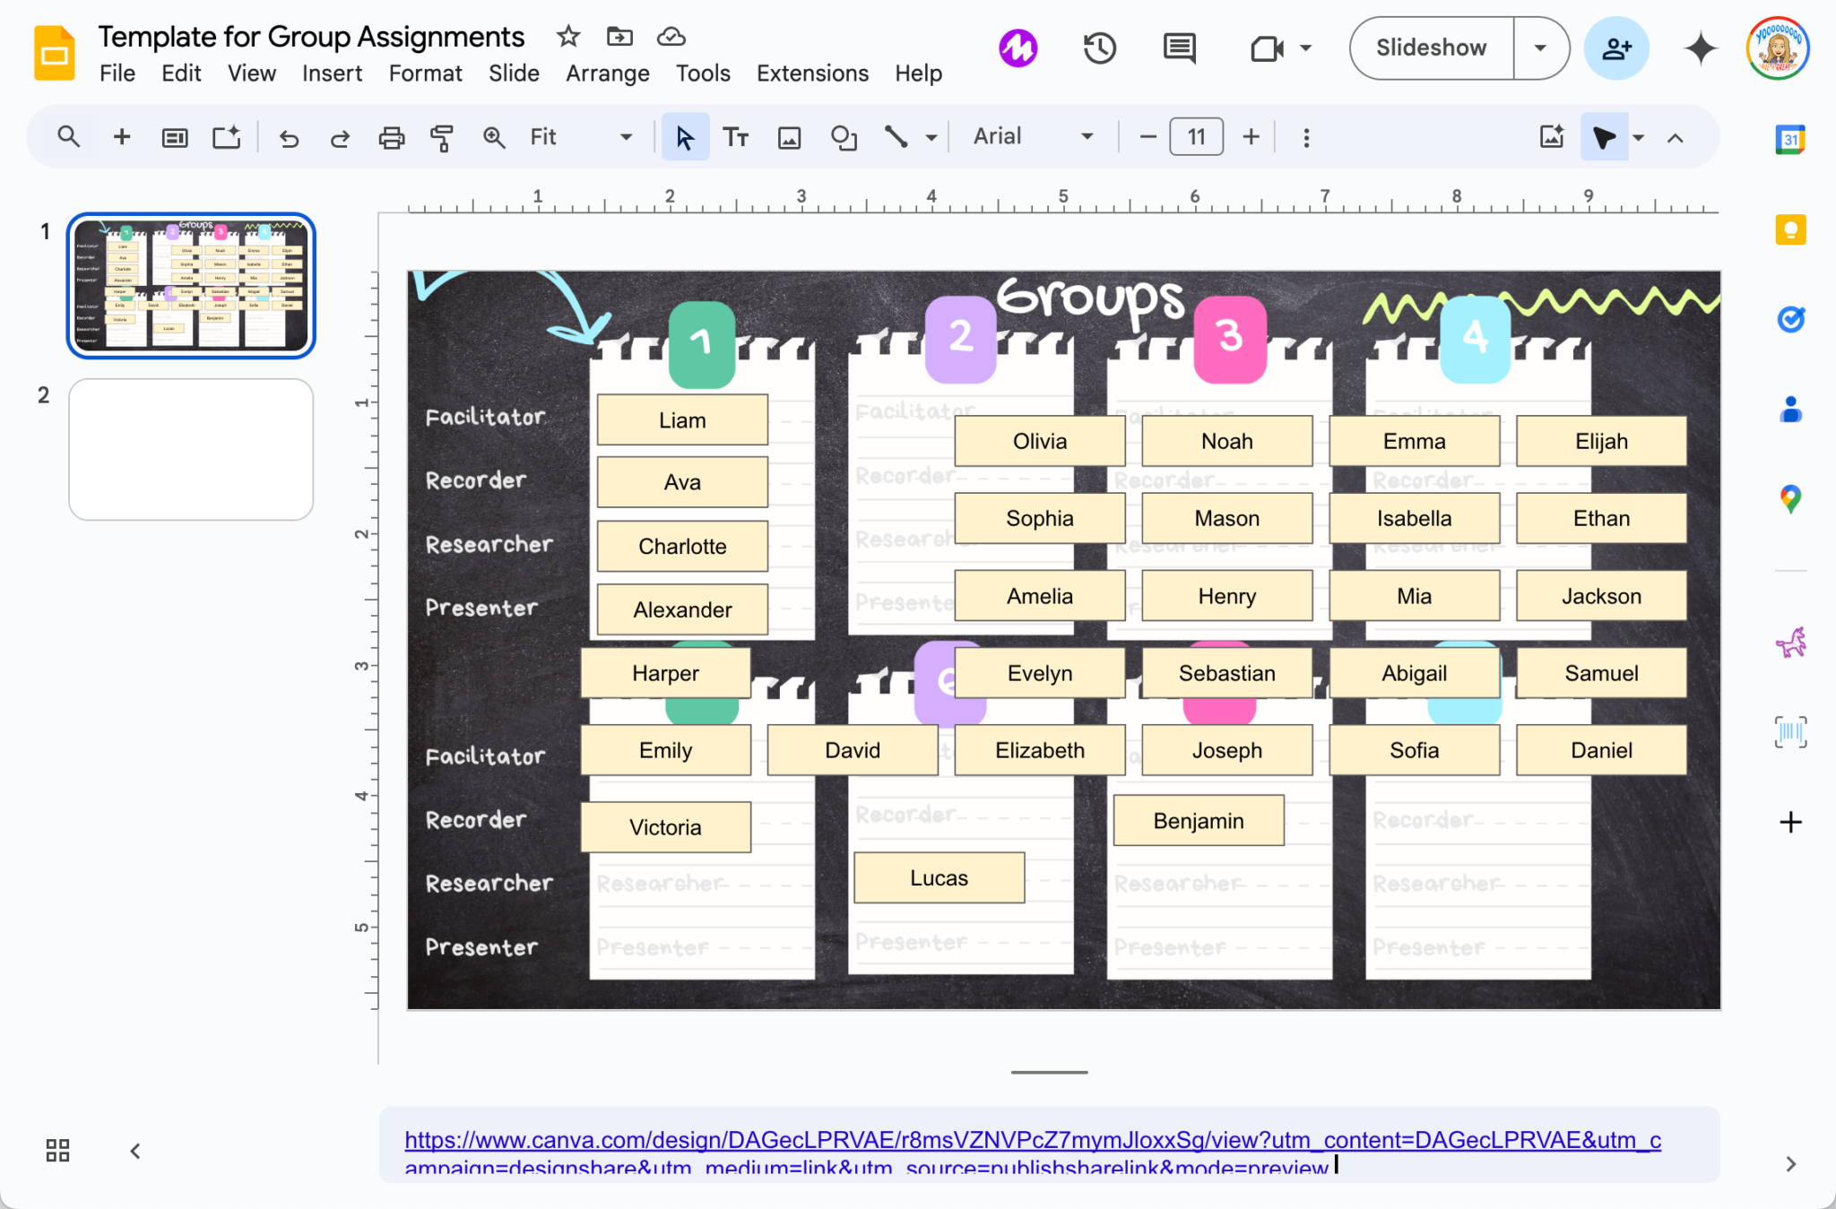Print the presentation

[391, 138]
